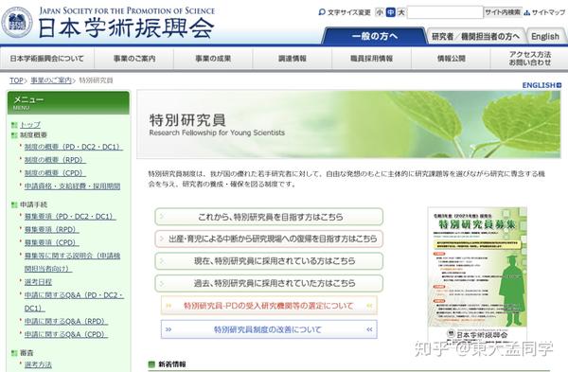Screen dimensions: 568x372
Task: Switch to the 一般の方へ tab
Action: point(374,36)
